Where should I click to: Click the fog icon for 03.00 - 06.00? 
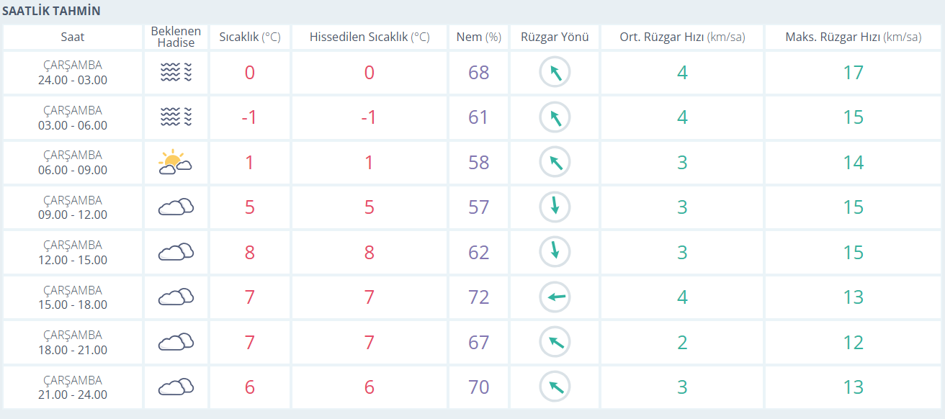(x=176, y=117)
